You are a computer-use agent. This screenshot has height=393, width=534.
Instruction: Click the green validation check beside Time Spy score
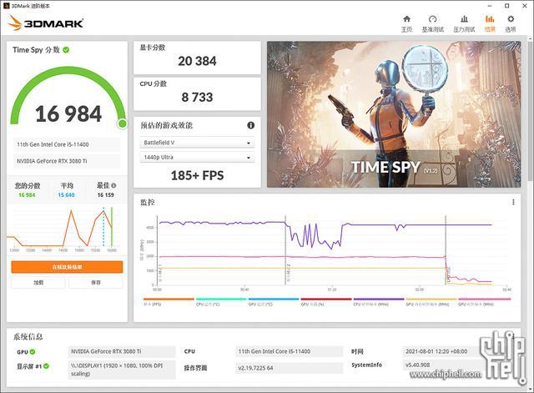(x=66, y=50)
